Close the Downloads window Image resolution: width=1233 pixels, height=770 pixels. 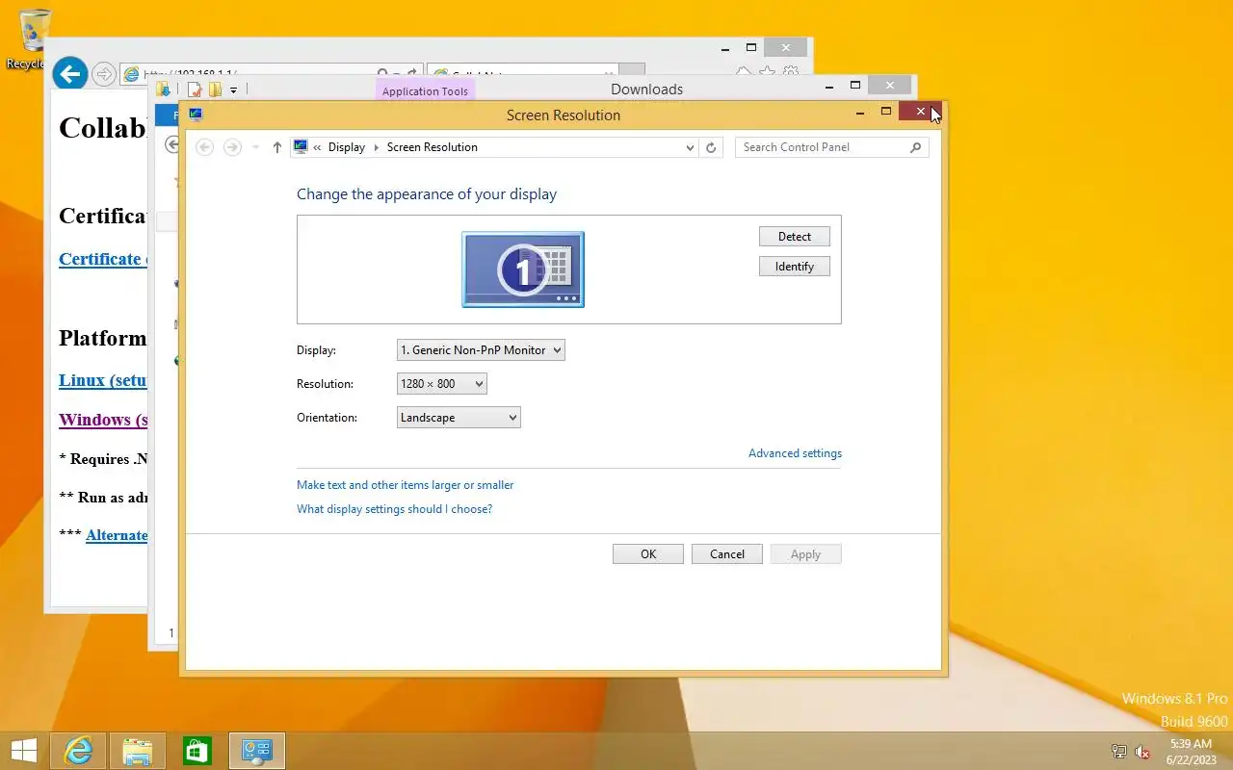pyautogui.click(x=889, y=86)
